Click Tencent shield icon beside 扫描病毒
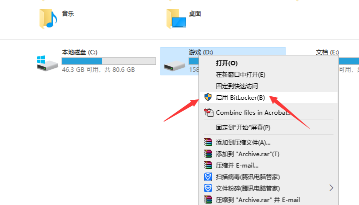This screenshot has height=205, width=359. tap(208, 177)
